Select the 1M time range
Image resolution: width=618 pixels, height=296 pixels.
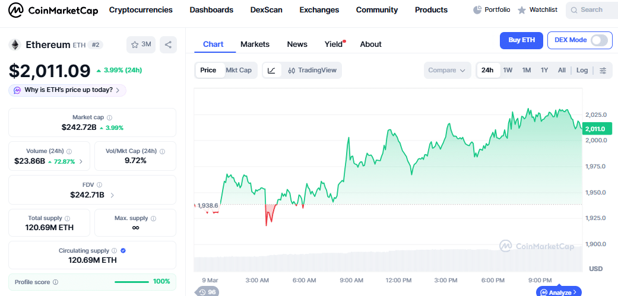point(526,71)
